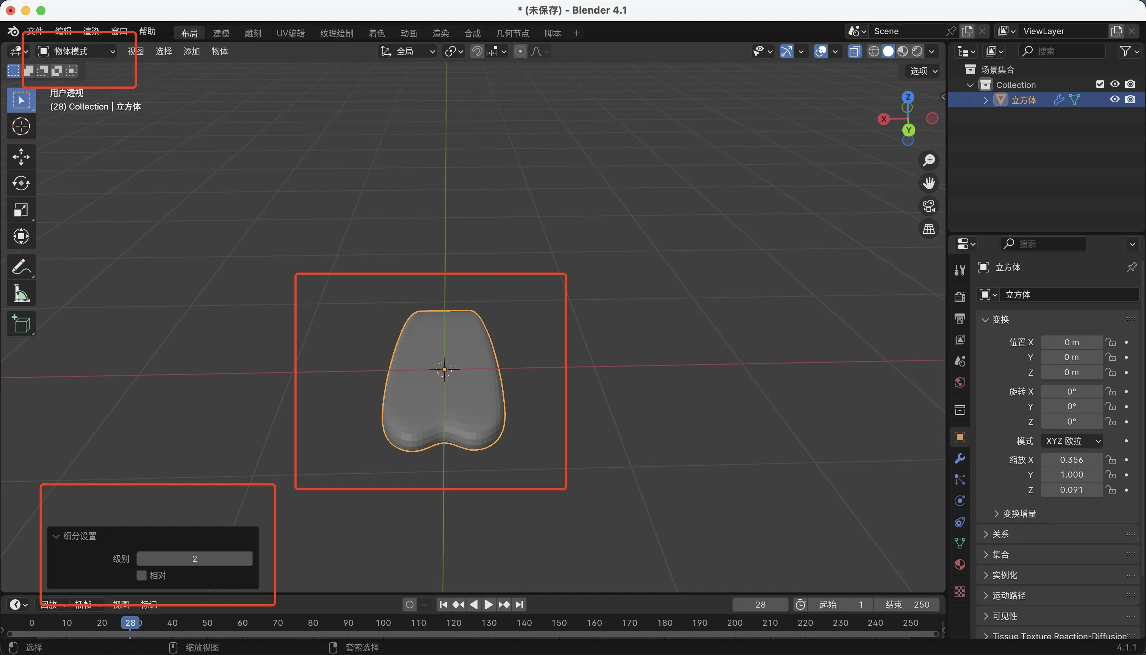
Task: Select the Annotate pencil tool
Action: (21, 267)
